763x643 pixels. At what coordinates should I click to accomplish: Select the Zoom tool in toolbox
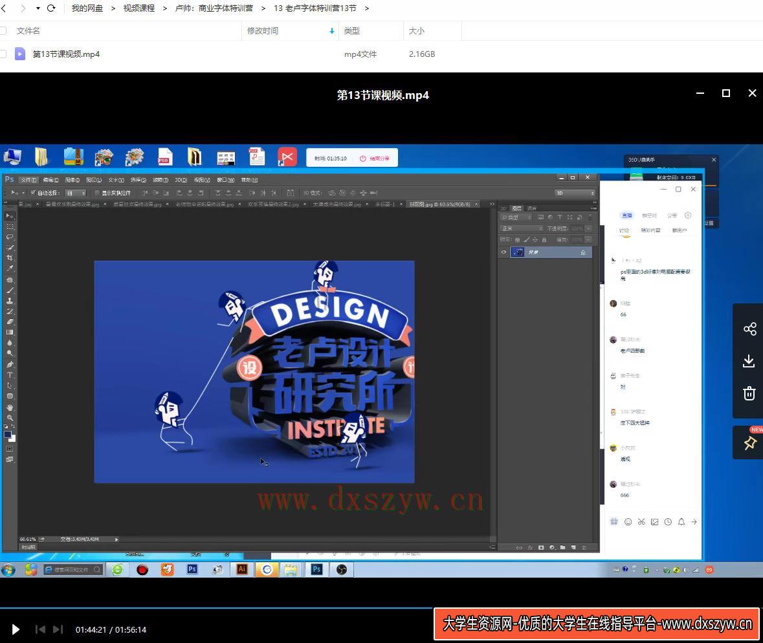[10, 418]
